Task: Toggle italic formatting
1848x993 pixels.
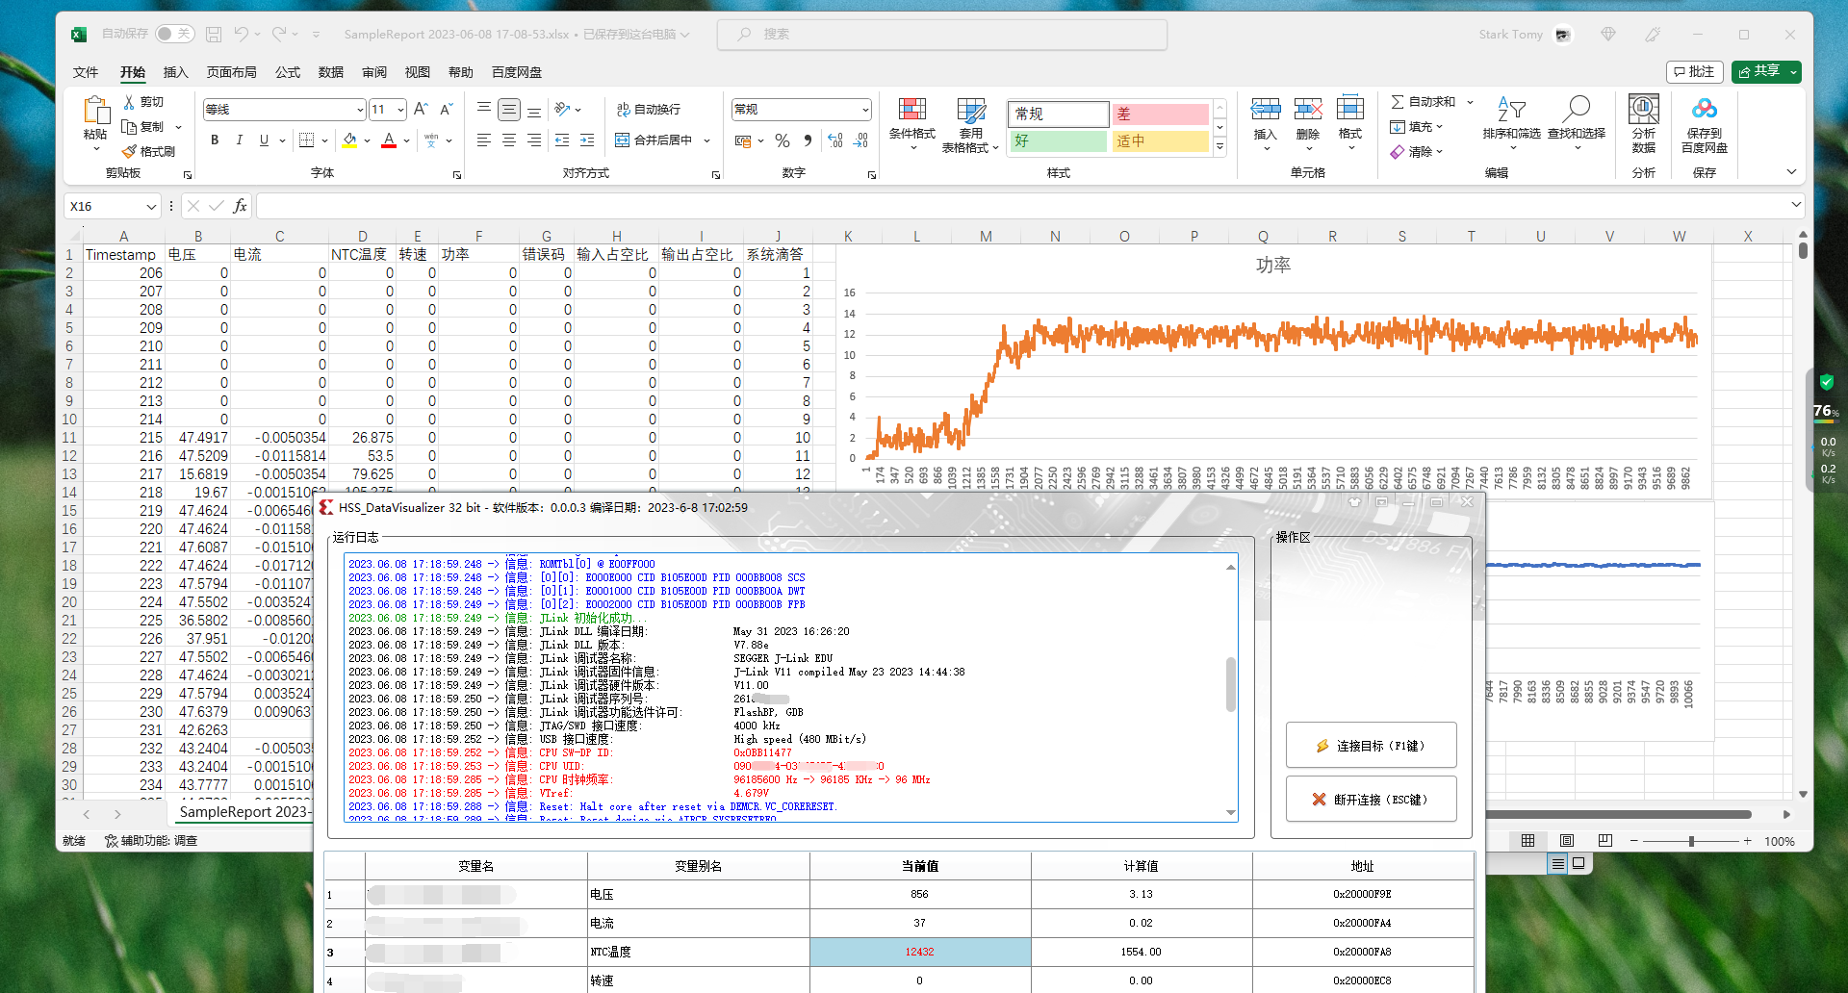Action: click(239, 140)
